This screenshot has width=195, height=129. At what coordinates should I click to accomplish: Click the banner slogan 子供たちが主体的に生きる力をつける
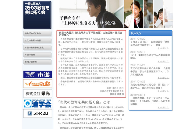tap(88, 20)
